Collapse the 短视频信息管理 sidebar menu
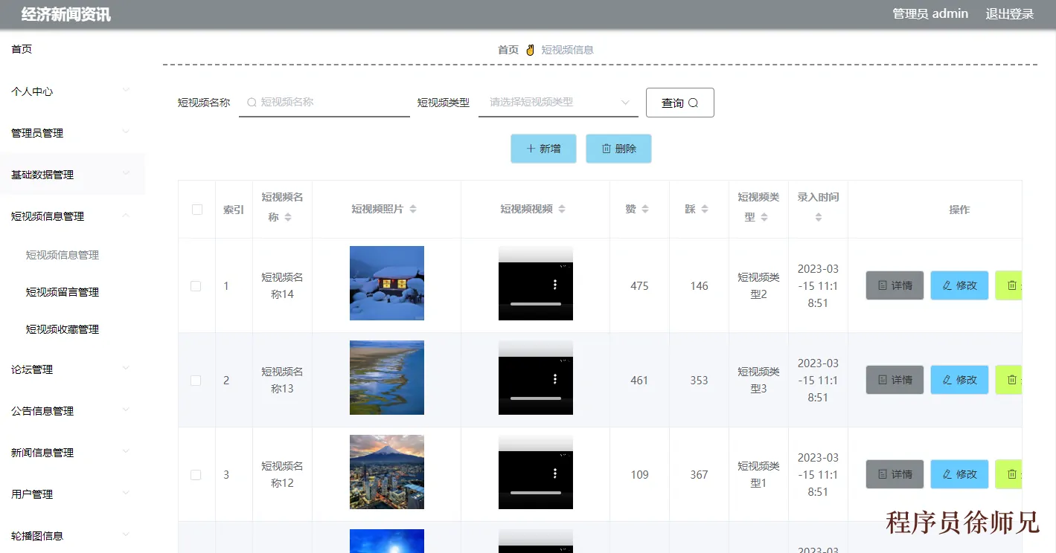The width and height of the screenshot is (1056, 553). coord(72,216)
